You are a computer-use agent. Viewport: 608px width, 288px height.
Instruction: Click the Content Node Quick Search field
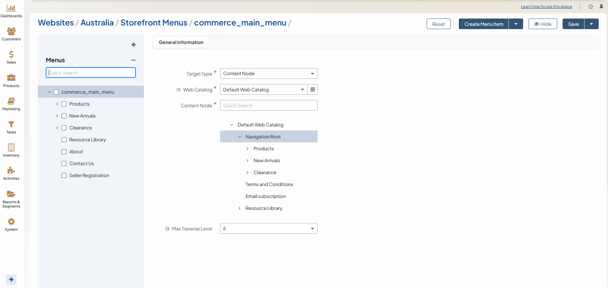click(x=269, y=106)
